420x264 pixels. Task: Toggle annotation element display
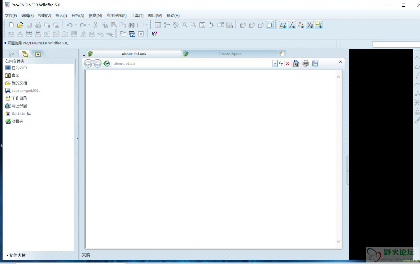319,25
